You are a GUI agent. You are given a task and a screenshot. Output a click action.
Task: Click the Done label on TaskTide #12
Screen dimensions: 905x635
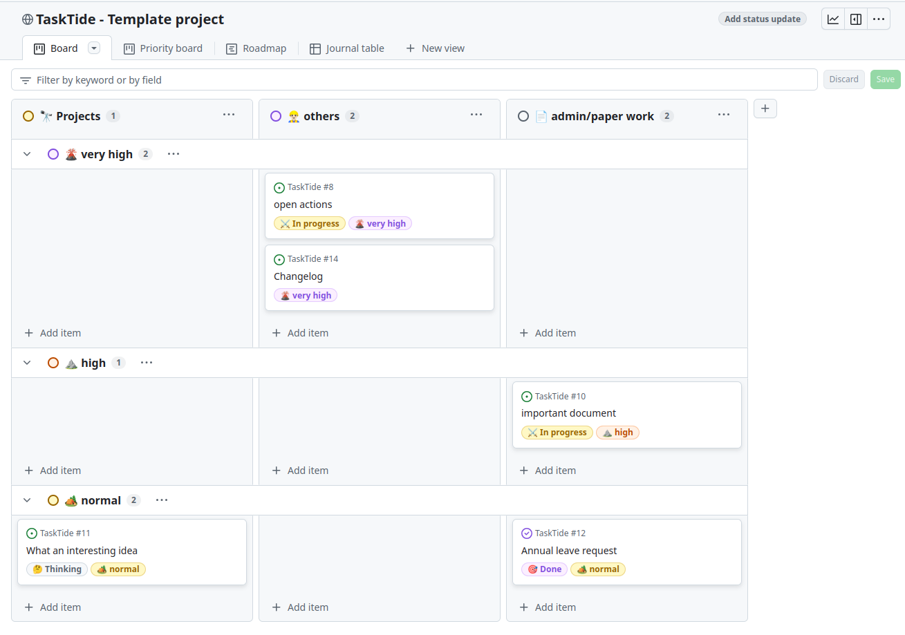tap(544, 569)
